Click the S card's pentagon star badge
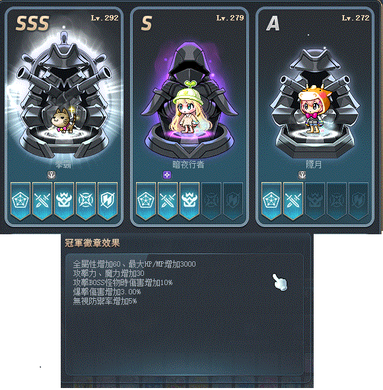 pos(146,201)
